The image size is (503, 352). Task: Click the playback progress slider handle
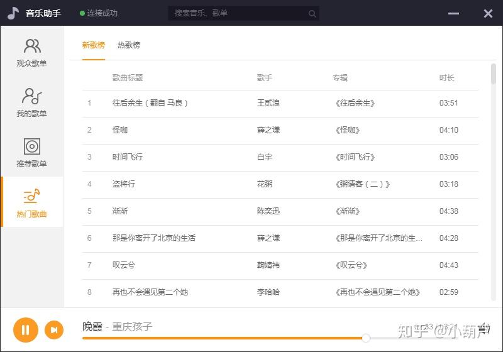point(366,338)
